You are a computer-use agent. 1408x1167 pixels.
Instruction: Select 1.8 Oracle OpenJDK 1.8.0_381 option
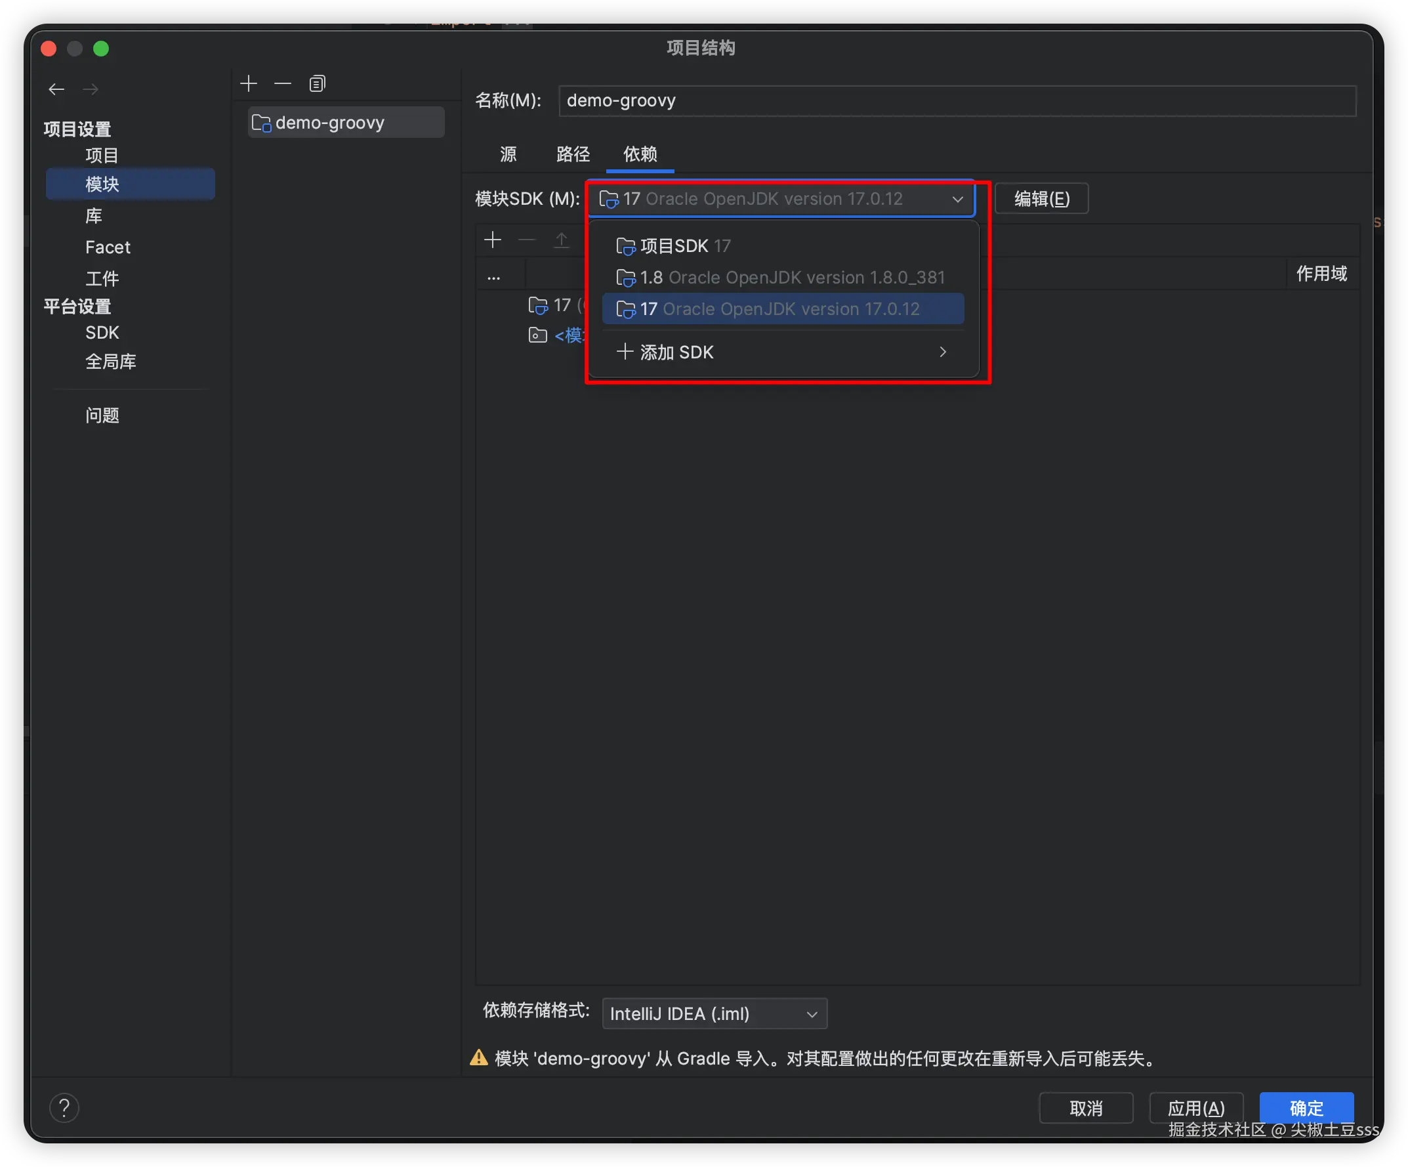(781, 278)
